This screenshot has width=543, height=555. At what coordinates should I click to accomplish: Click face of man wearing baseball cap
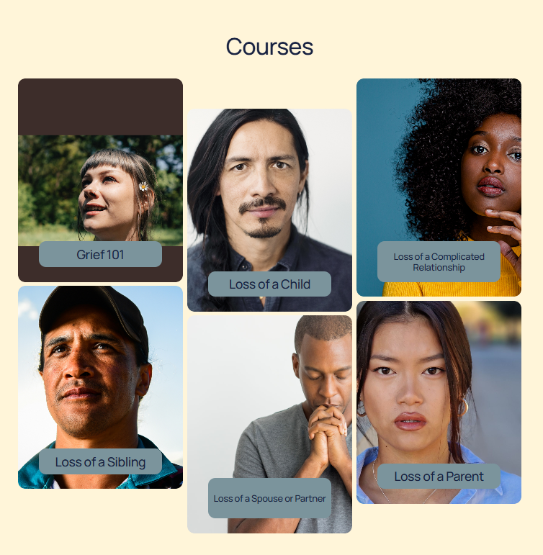[x=92, y=382]
